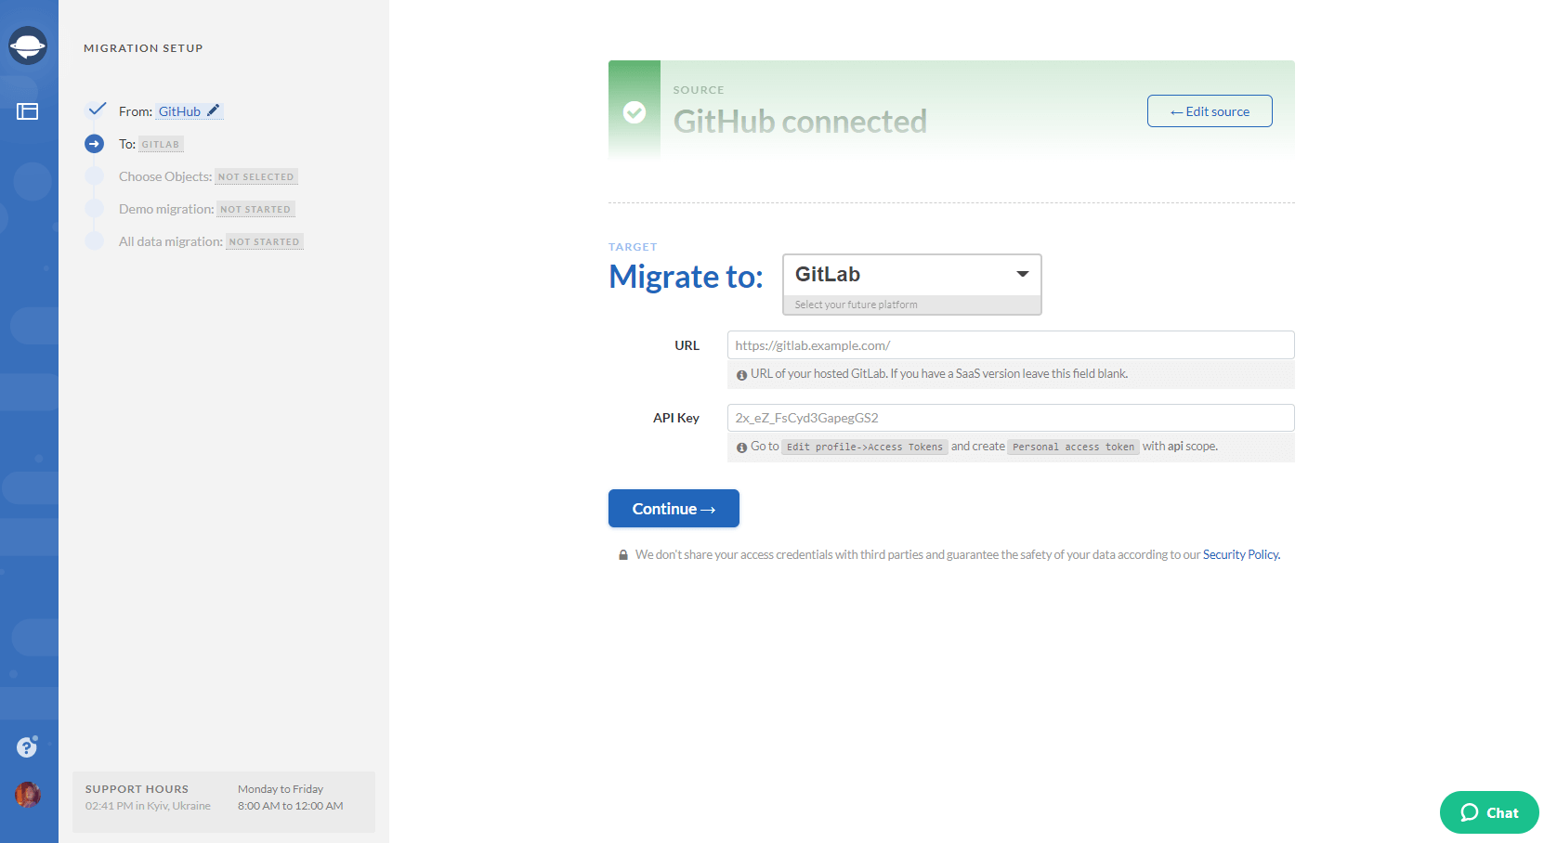Click the pencil icon beside GitHub
1557x843 pixels.
point(214,110)
